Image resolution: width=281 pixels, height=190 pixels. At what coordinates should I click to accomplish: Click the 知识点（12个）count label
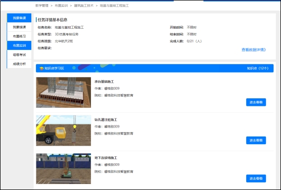pyautogui.click(x=258, y=68)
